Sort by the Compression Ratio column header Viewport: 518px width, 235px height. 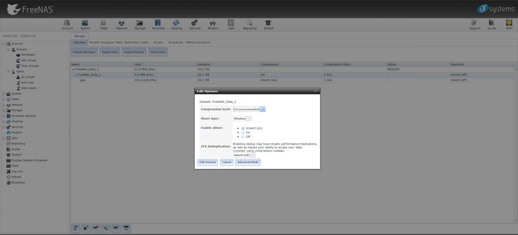(x=355, y=64)
